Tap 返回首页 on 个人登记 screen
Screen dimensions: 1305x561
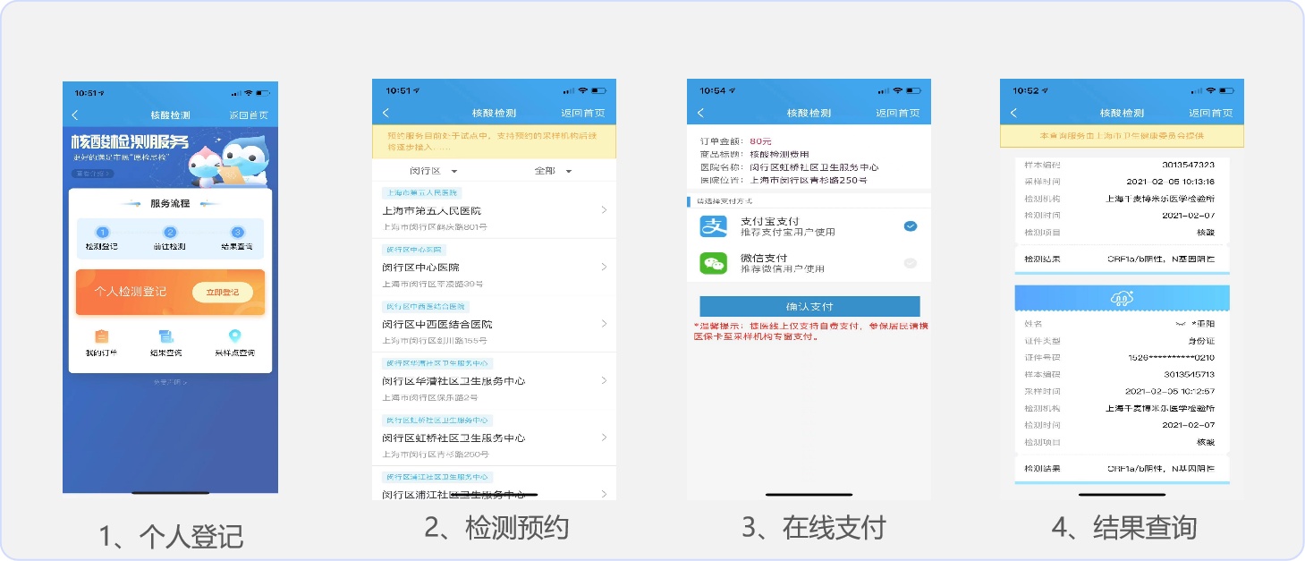tap(249, 115)
